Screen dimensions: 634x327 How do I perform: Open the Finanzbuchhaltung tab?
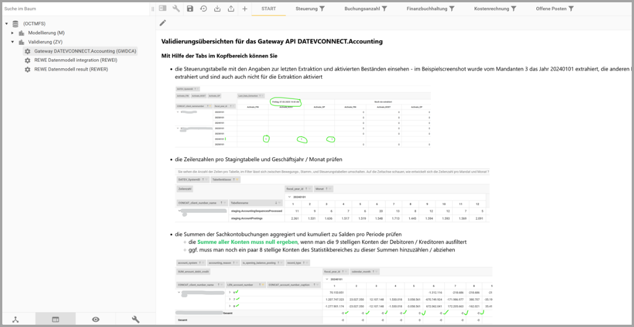point(431,9)
